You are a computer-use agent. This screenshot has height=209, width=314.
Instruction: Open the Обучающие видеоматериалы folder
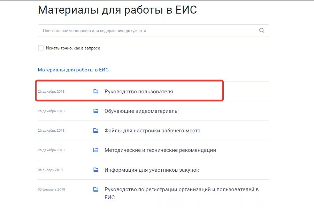coord(141,111)
